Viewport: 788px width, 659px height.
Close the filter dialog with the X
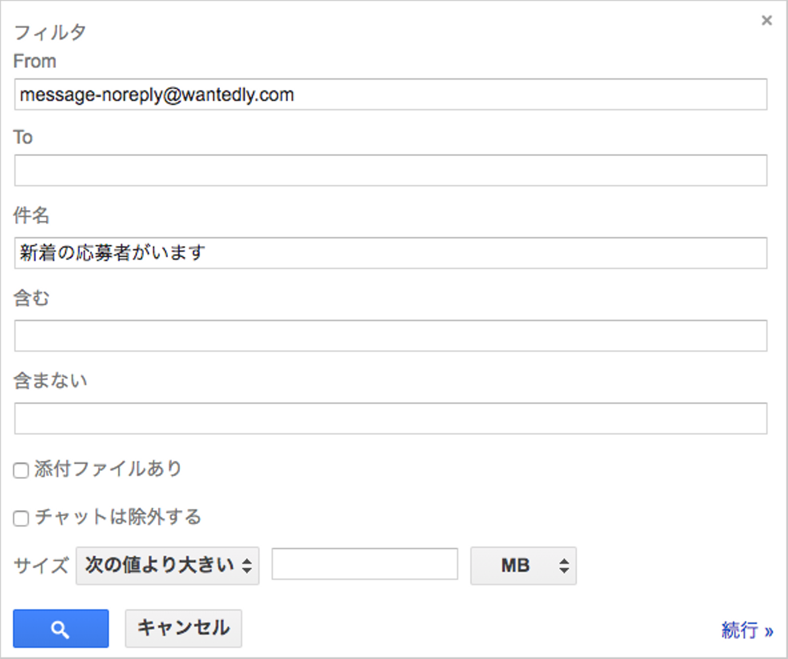pos(767,21)
